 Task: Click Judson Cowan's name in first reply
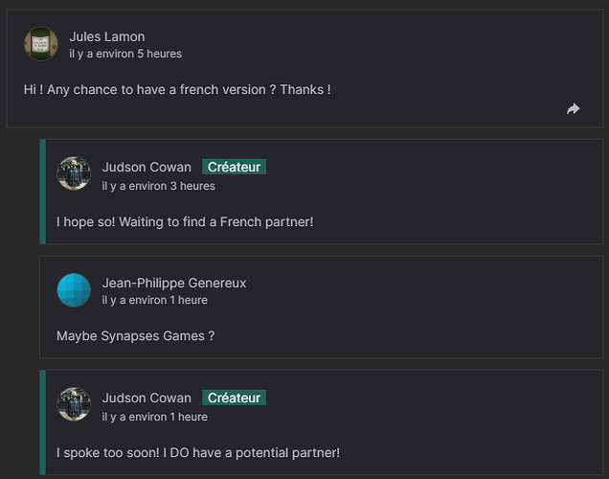click(x=147, y=167)
